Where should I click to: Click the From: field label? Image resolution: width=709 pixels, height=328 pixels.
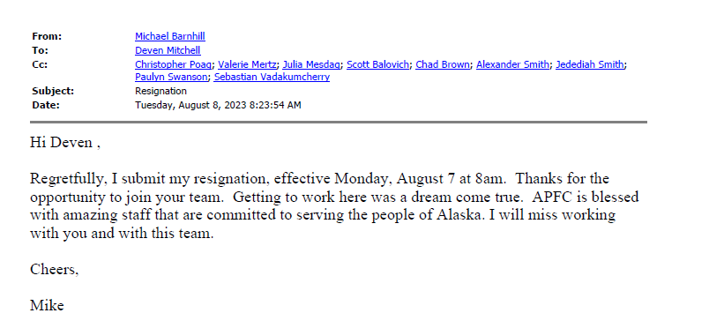(x=47, y=37)
